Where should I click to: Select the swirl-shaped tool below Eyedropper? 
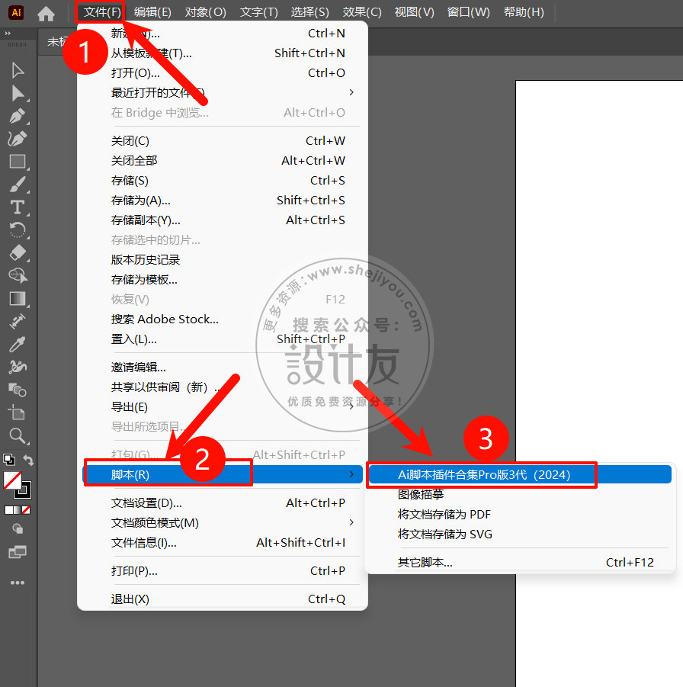pos(18,368)
